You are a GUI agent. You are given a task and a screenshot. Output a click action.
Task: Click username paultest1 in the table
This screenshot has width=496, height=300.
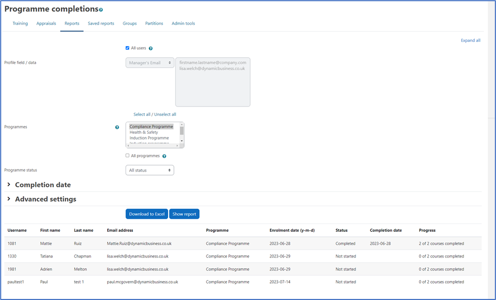pos(16,282)
